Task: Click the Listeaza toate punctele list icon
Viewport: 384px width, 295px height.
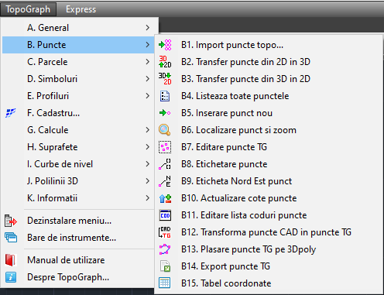Action: (x=165, y=96)
